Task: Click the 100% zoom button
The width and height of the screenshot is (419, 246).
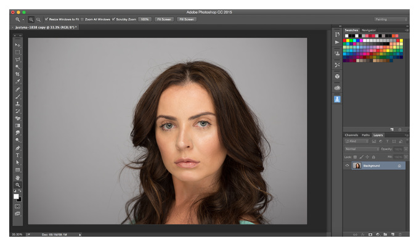Action: tap(145, 19)
